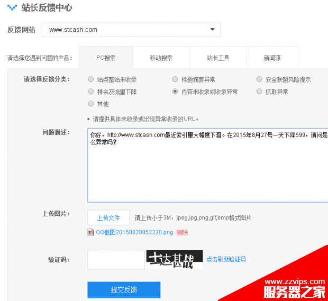Viewport: 328px width, 301px height.
Task: Click the upload hint text 请上传小于3M
Action: (x=193, y=218)
